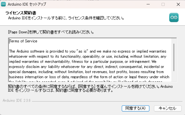Click the Arduino icon in title bar
This screenshot has width=185, height=115.
(3, 4)
